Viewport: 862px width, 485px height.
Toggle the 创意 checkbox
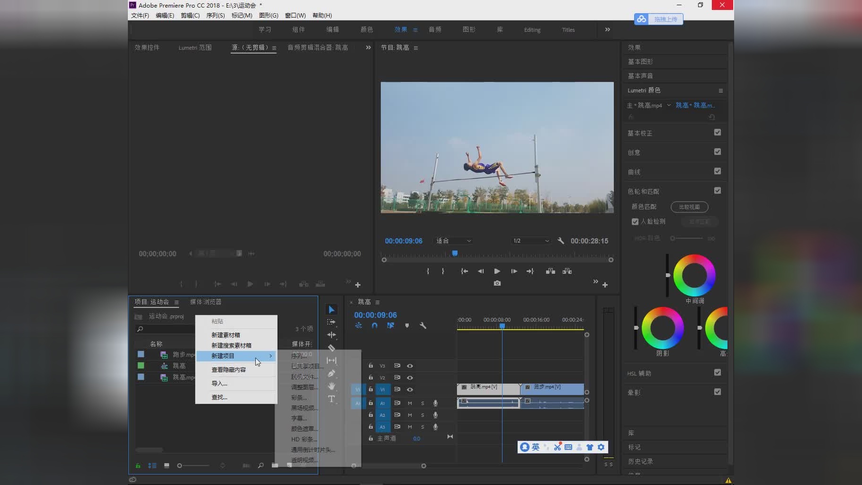pyautogui.click(x=718, y=152)
